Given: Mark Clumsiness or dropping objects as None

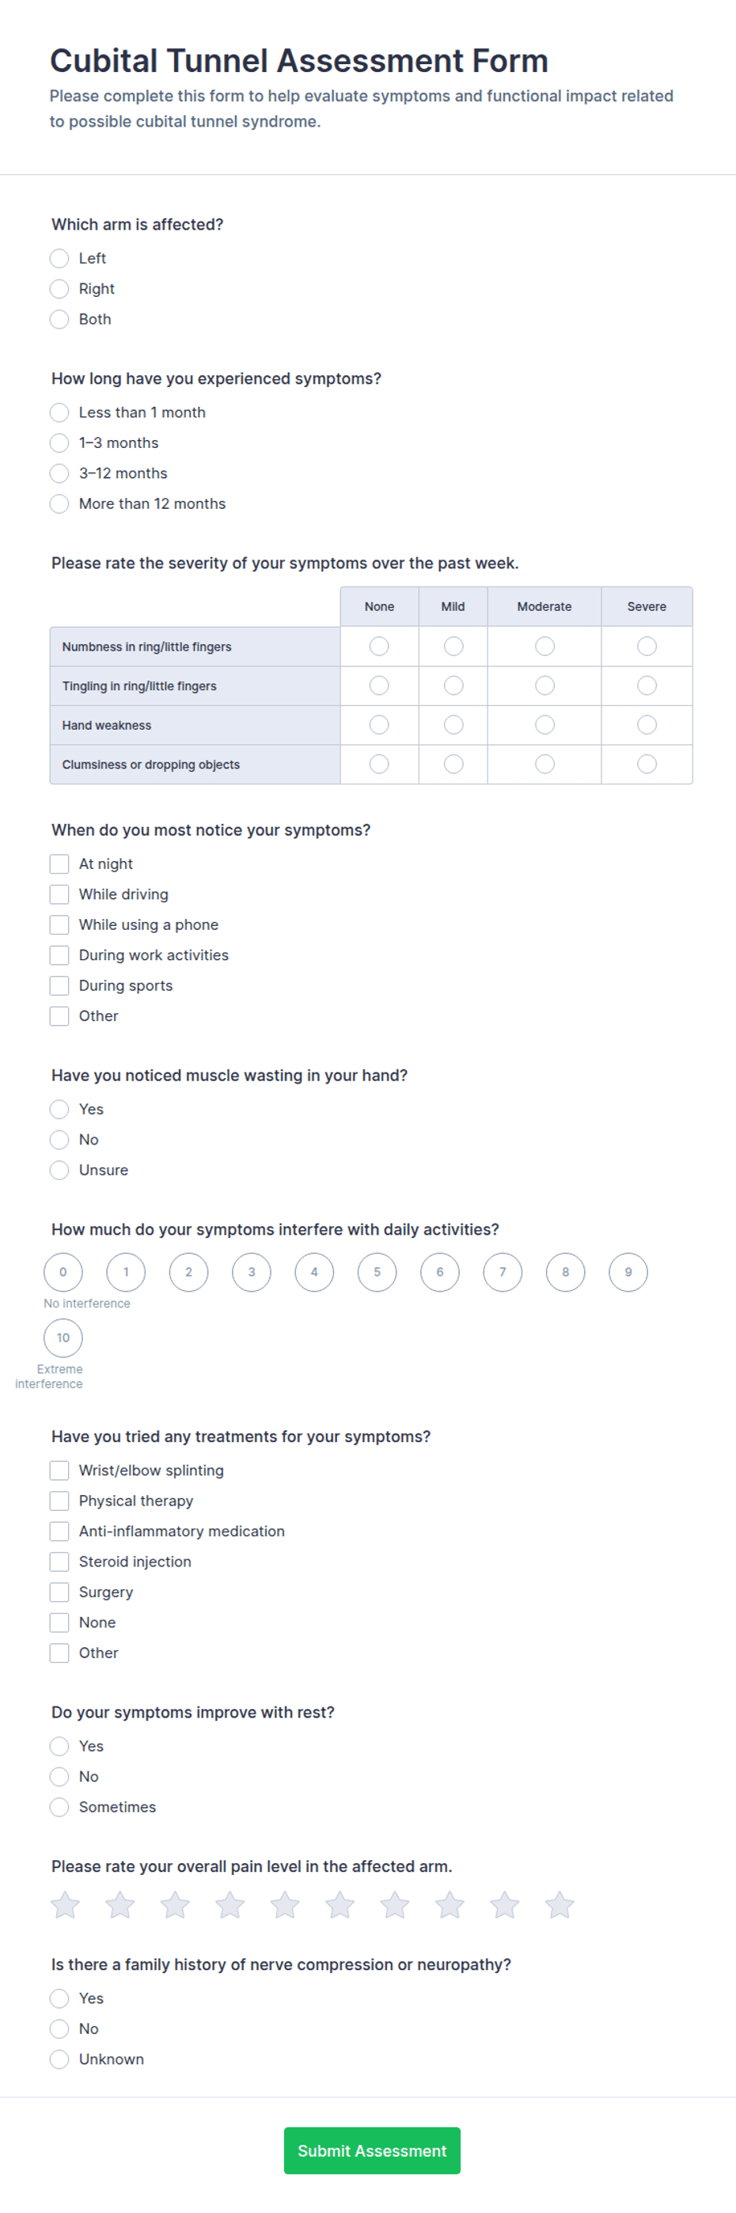Looking at the screenshot, I should tap(379, 764).
